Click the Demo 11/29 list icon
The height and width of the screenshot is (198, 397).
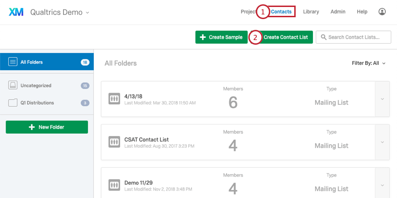pos(114,185)
